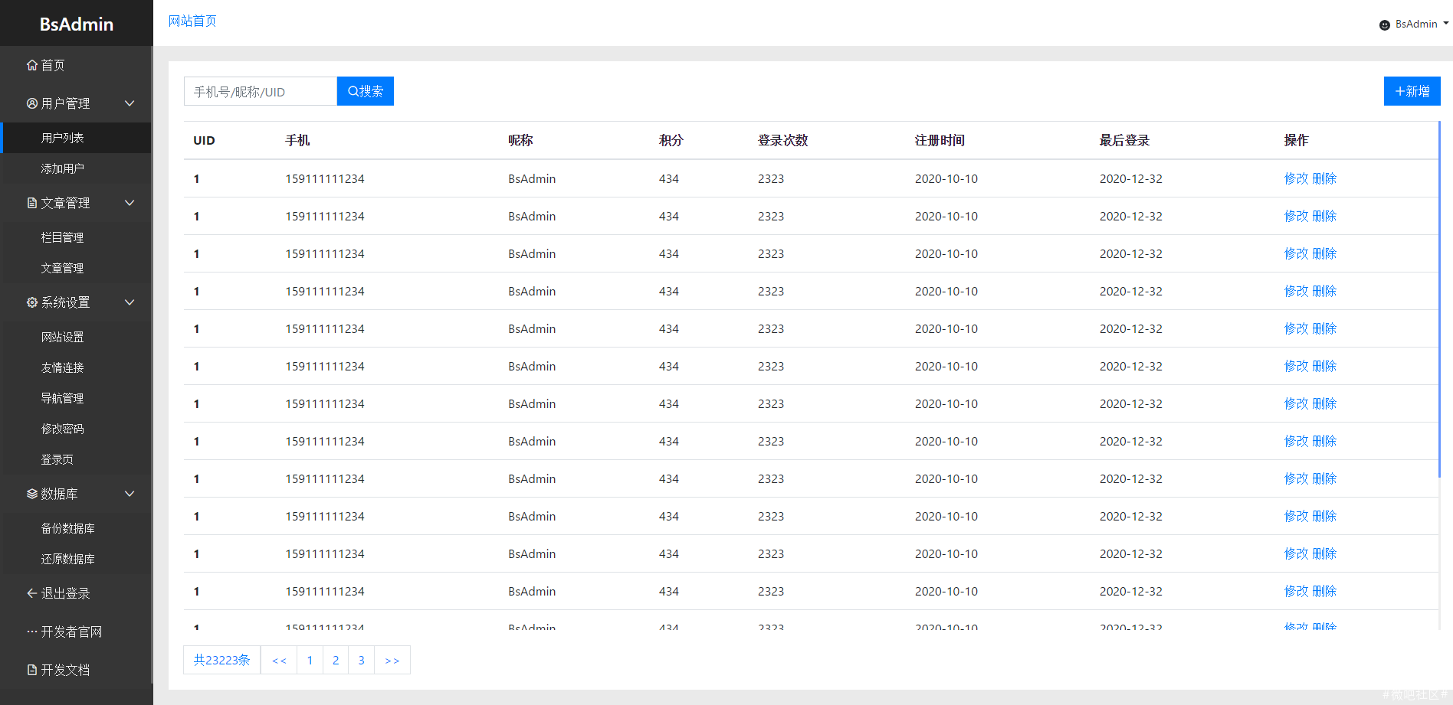
Task: Open 修改密码 in the sidebar
Action: point(77,429)
